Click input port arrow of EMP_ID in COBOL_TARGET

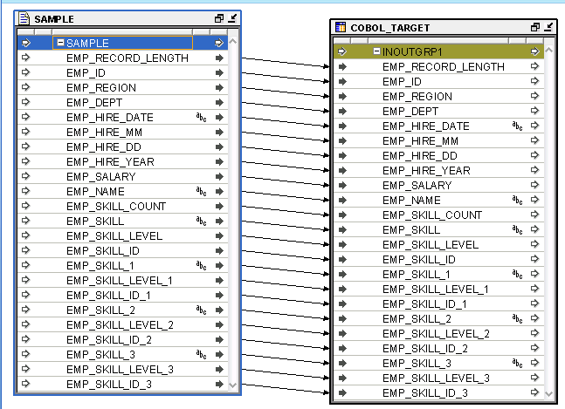click(x=343, y=81)
